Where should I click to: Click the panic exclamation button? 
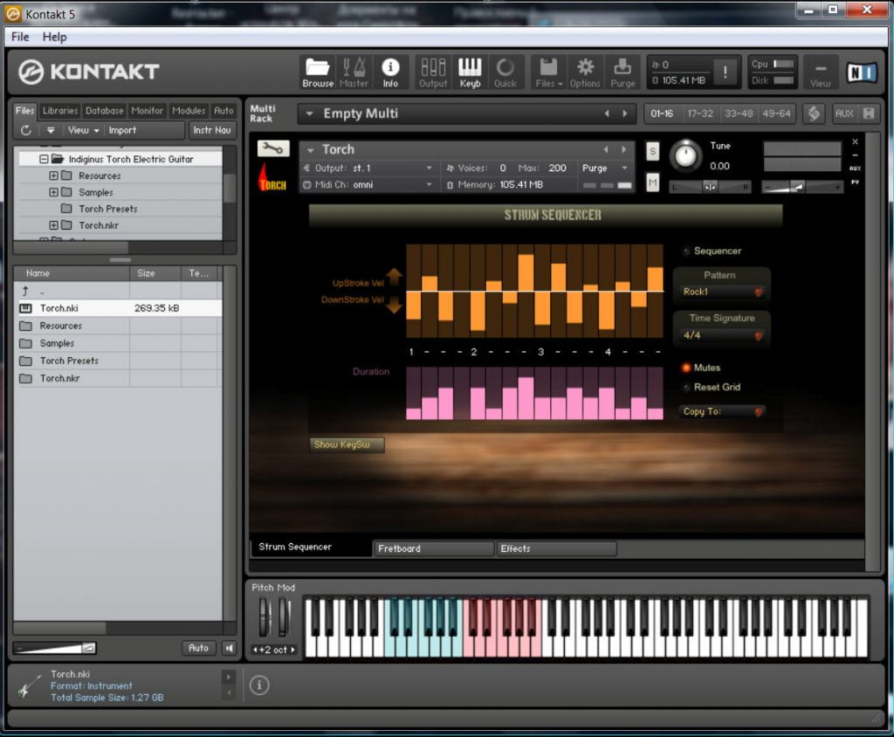click(x=725, y=72)
